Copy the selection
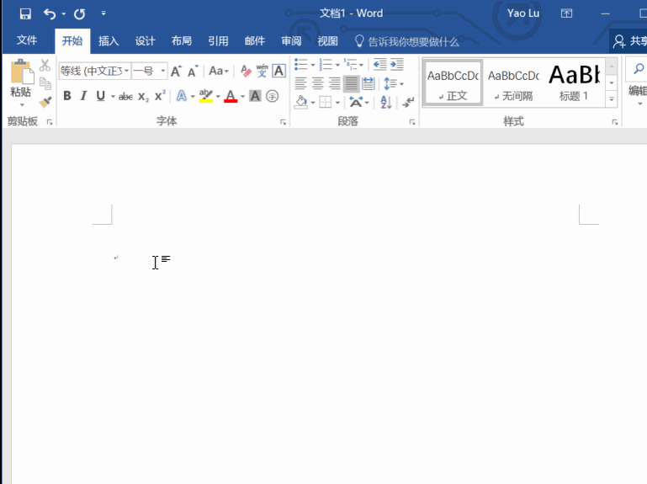Screen dimensions: 647x484 pyautogui.click(x=45, y=83)
